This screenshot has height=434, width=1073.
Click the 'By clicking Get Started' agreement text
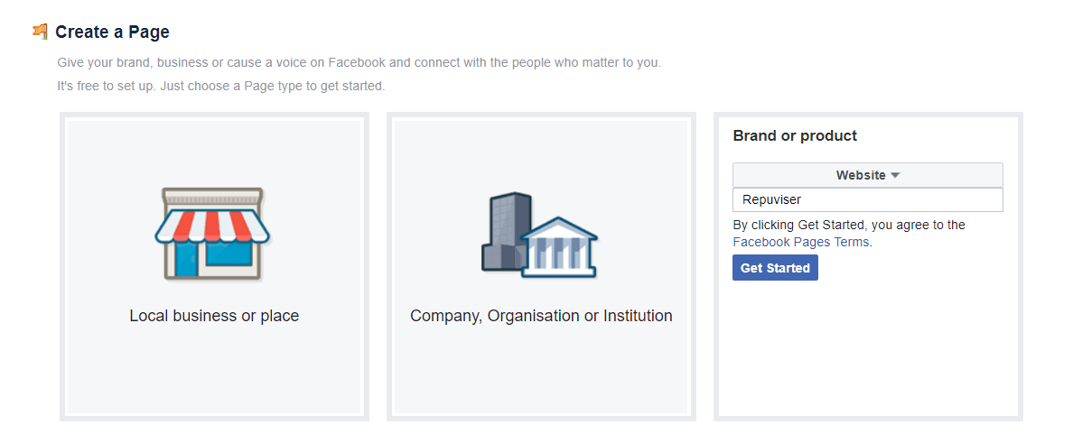849,225
